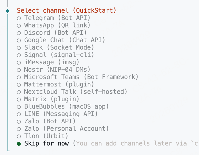Click the teal diamond prompt marker
This screenshot has width=199, height=155.
pyautogui.click(x=7, y=11)
